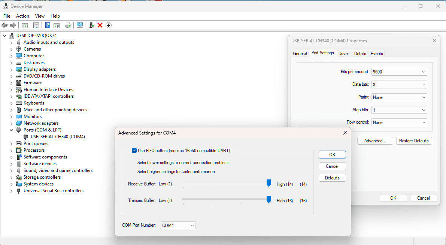Open the Bits per second dropdown
This screenshot has height=245, width=446.
(399, 72)
